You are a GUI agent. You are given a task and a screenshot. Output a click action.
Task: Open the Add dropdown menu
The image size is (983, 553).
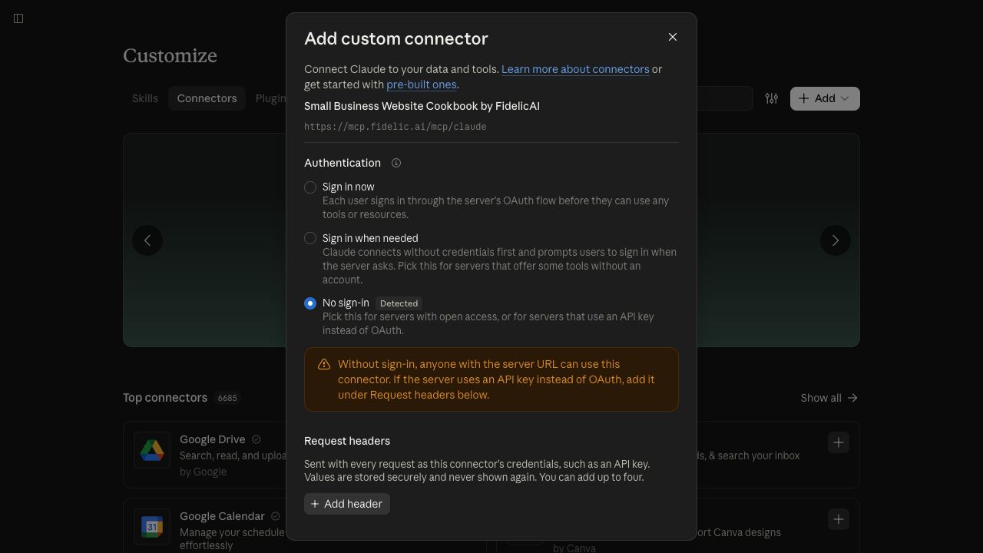pos(825,98)
